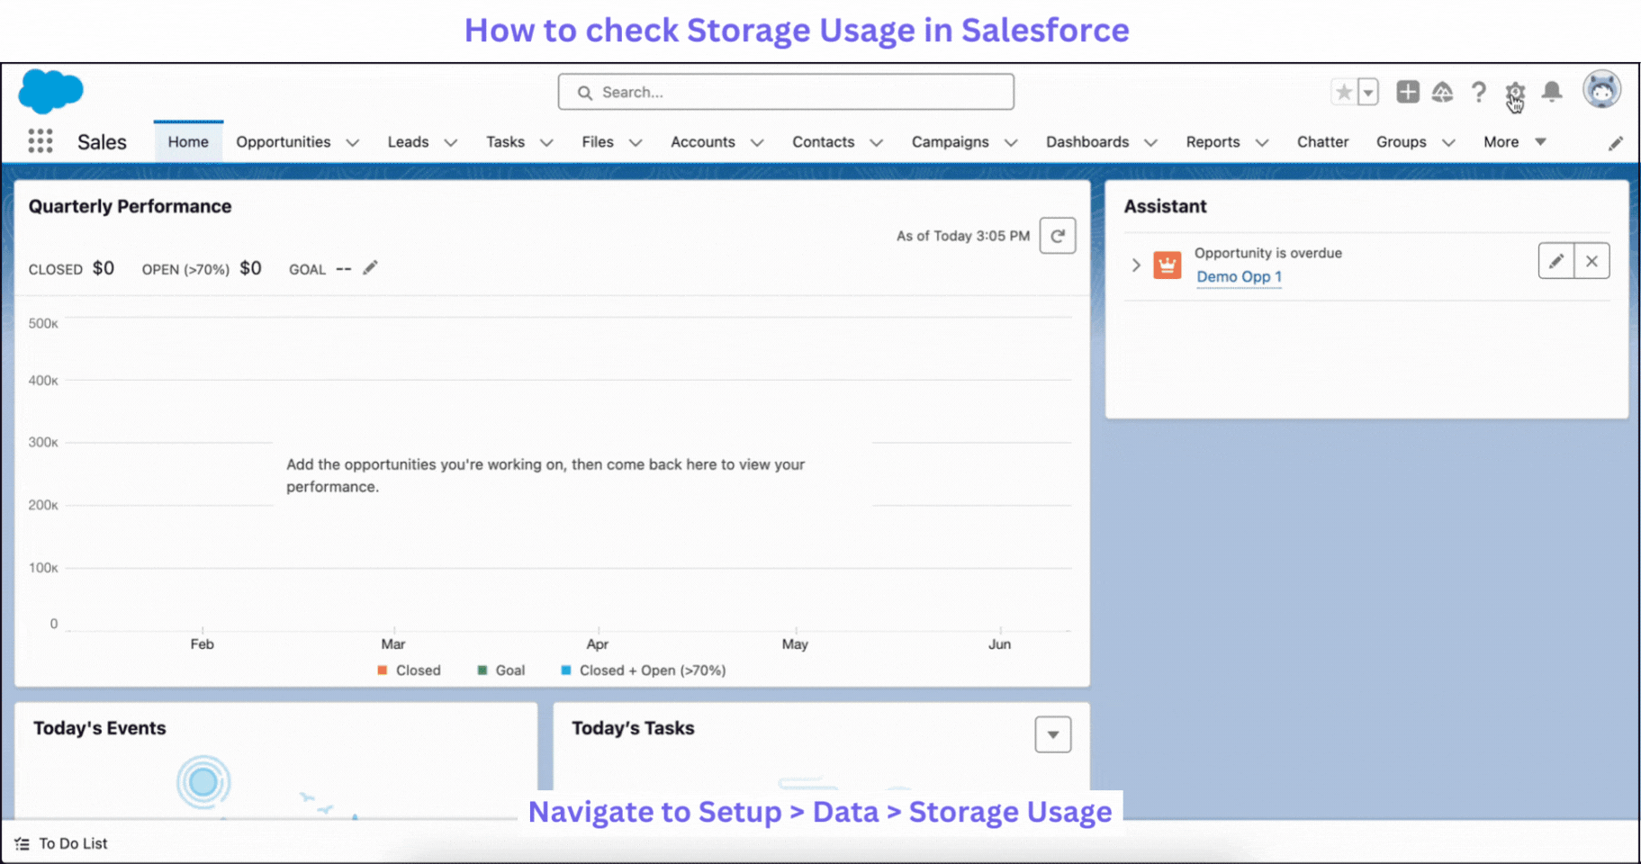Screen dimensions: 1641x864
Task: Select the Home tab
Action: pos(188,142)
